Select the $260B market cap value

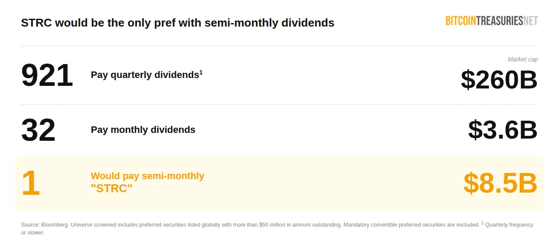tap(499, 80)
